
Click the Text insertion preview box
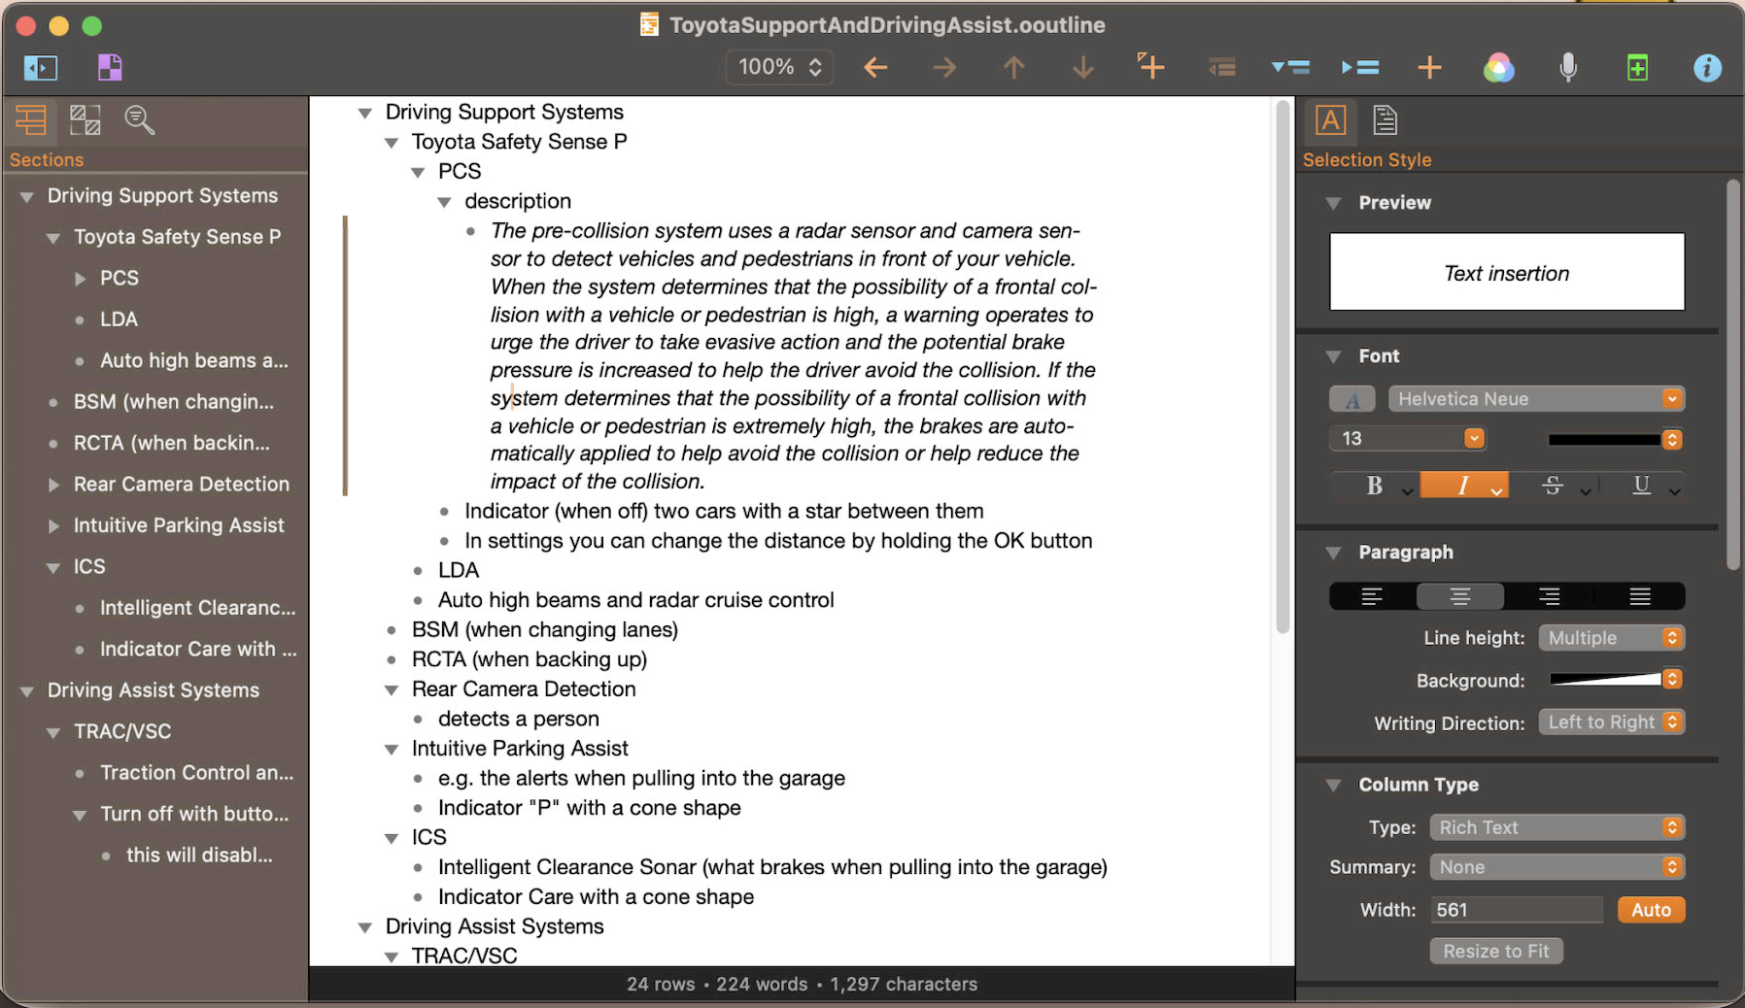(1506, 272)
